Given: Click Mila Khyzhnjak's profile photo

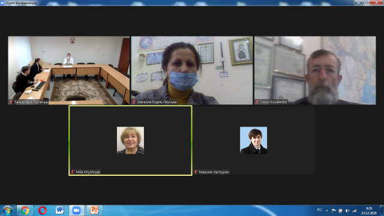Looking at the screenshot, I should pyautogui.click(x=130, y=140).
